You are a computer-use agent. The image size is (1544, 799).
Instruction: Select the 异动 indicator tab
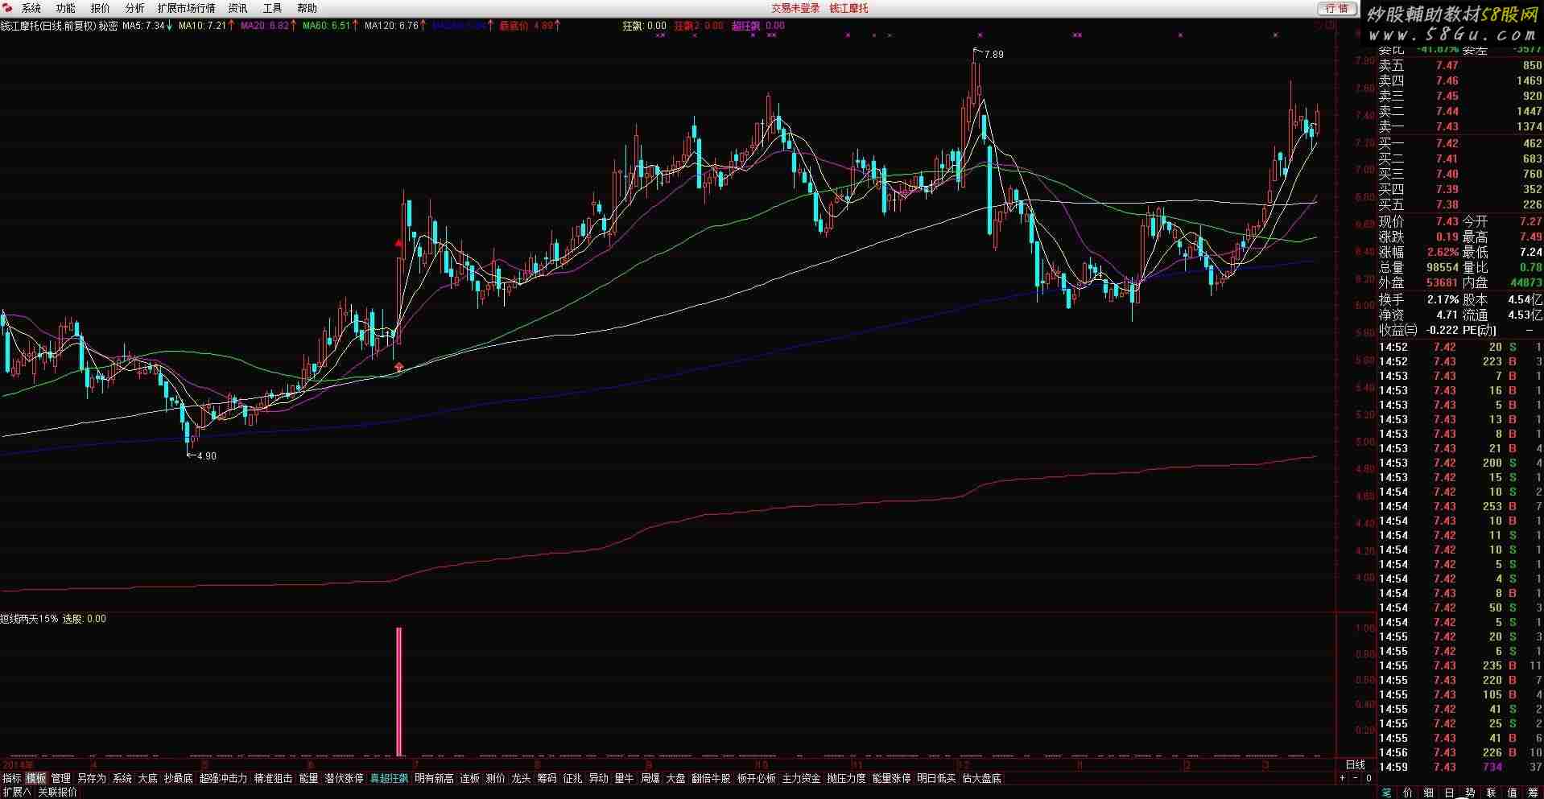coord(599,778)
